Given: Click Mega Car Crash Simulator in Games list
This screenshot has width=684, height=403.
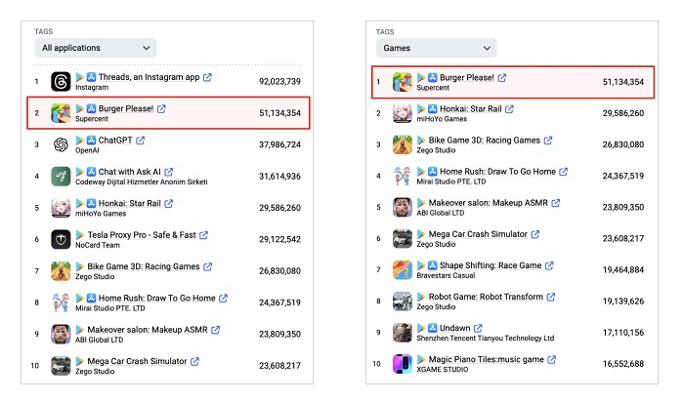Looking at the screenshot, I should 478,234.
